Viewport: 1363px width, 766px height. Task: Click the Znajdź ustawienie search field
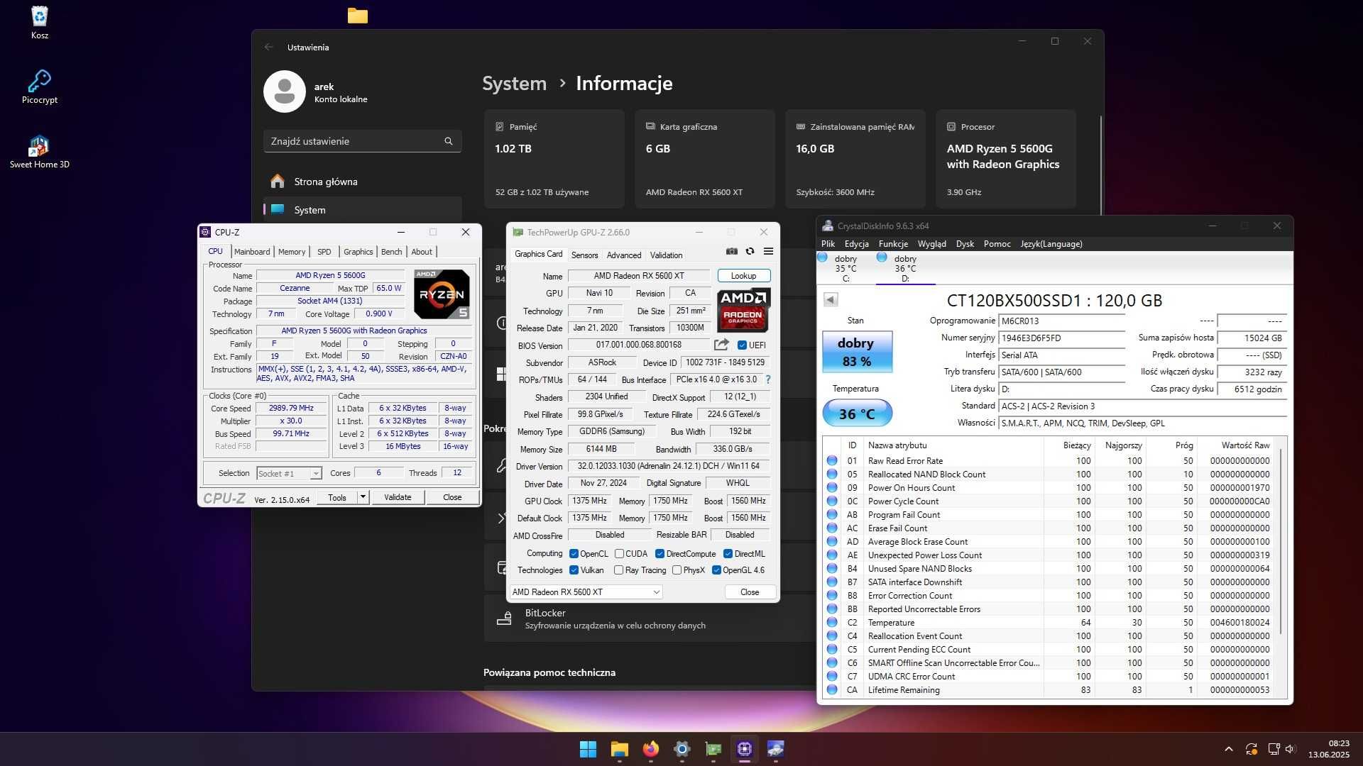point(362,141)
